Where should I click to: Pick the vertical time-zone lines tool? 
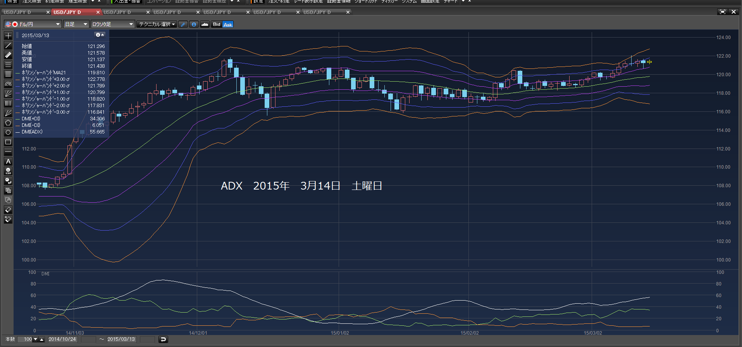(x=8, y=103)
